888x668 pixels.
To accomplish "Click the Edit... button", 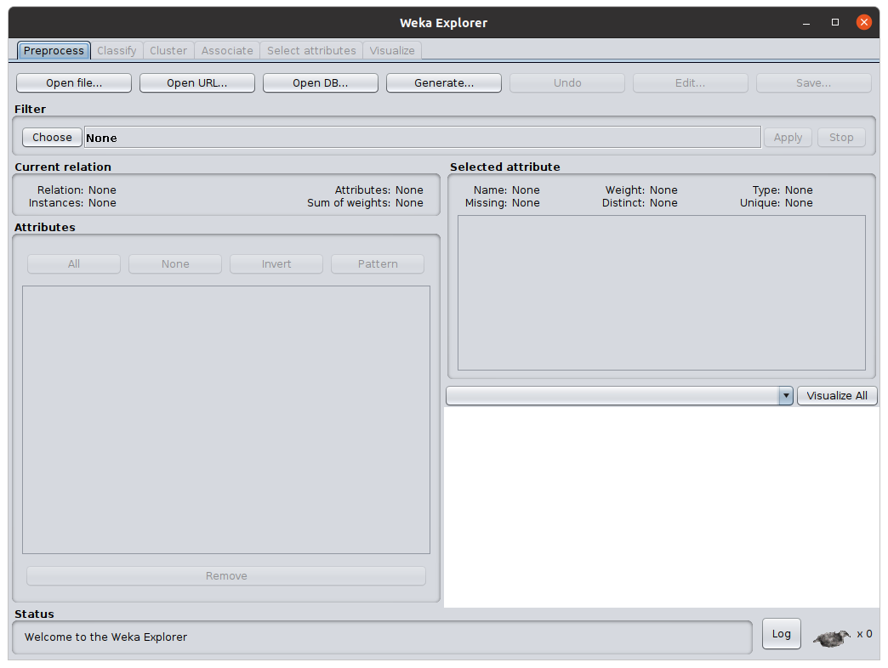I will click(x=691, y=83).
